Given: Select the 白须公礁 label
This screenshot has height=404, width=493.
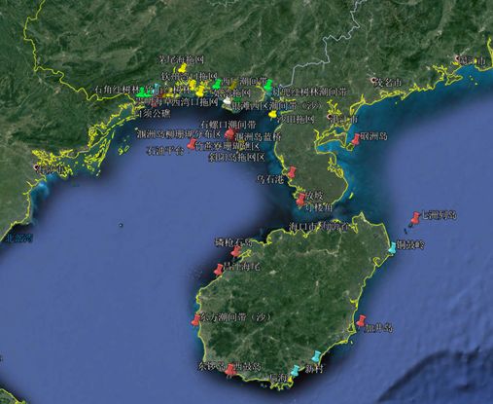Looking at the screenshot, I should point(154,114).
